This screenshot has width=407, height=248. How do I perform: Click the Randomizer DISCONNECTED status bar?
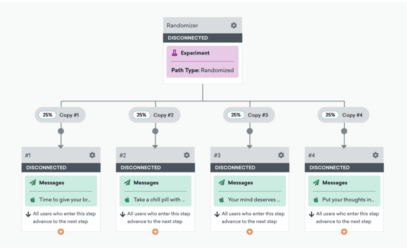(202, 38)
